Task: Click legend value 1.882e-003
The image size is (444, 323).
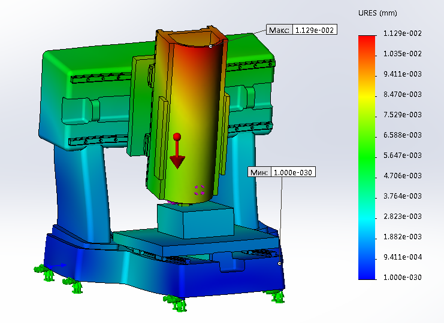Action: point(403,237)
